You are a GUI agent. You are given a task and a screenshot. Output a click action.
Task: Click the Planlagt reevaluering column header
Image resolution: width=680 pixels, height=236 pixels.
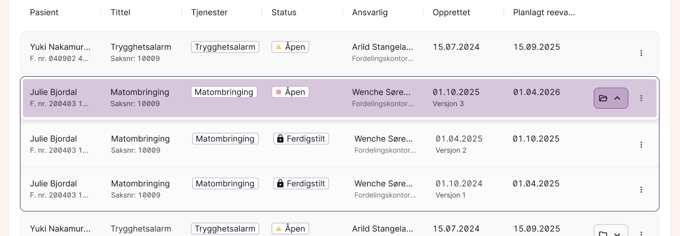(x=544, y=12)
